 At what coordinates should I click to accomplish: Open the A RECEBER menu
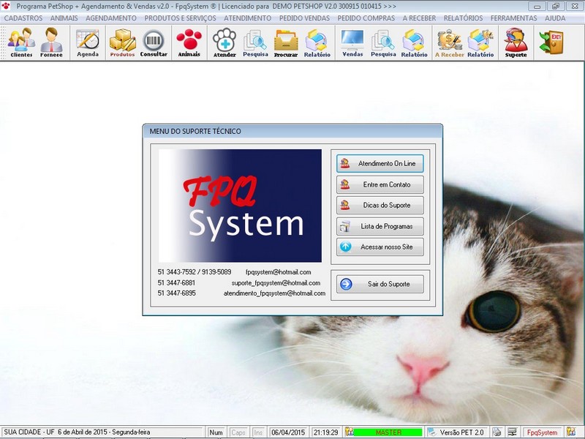(x=419, y=18)
